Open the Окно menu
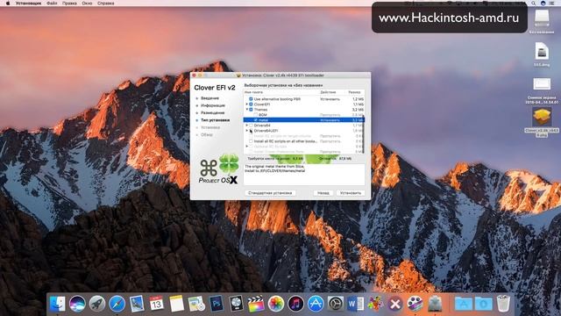Viewport: 561px width, 316px height. pos(87,4)
